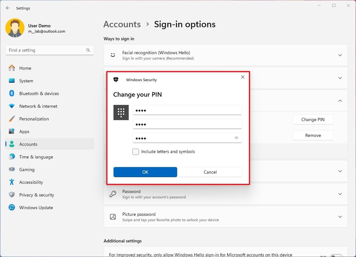This screenshot has height=257, width=356.
Task: Click the Windows Update icon
Action: tap(11, 207)
